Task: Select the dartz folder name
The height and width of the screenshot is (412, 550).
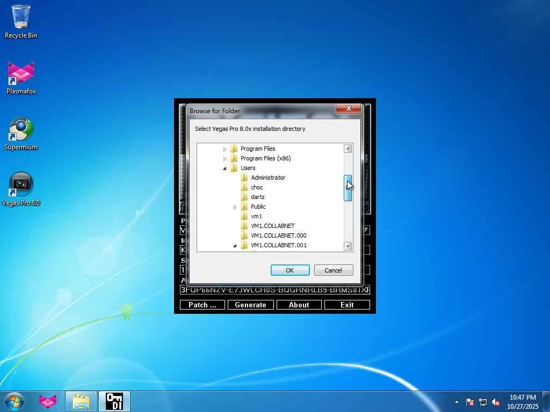Action: tap(258, 197)
